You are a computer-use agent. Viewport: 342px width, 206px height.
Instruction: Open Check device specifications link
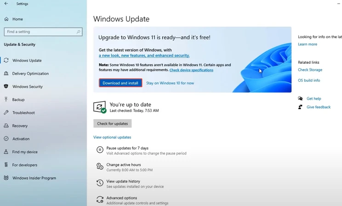point(191,70)
